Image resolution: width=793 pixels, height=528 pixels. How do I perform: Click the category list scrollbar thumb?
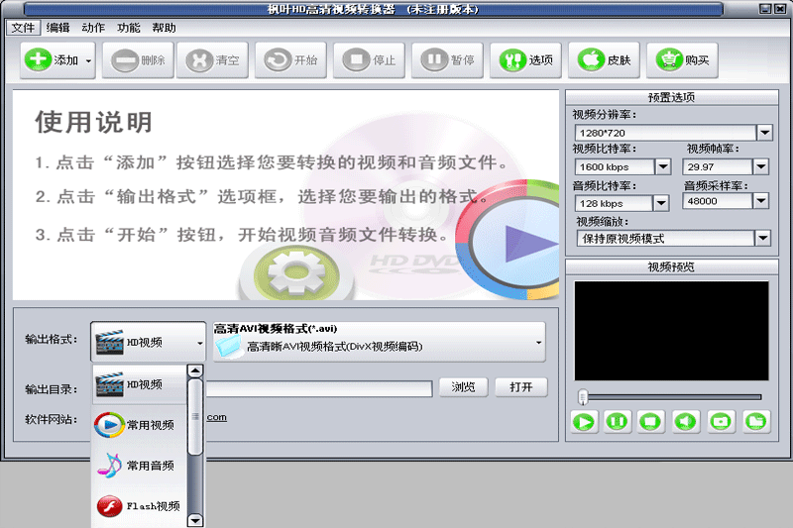[195, 417]
